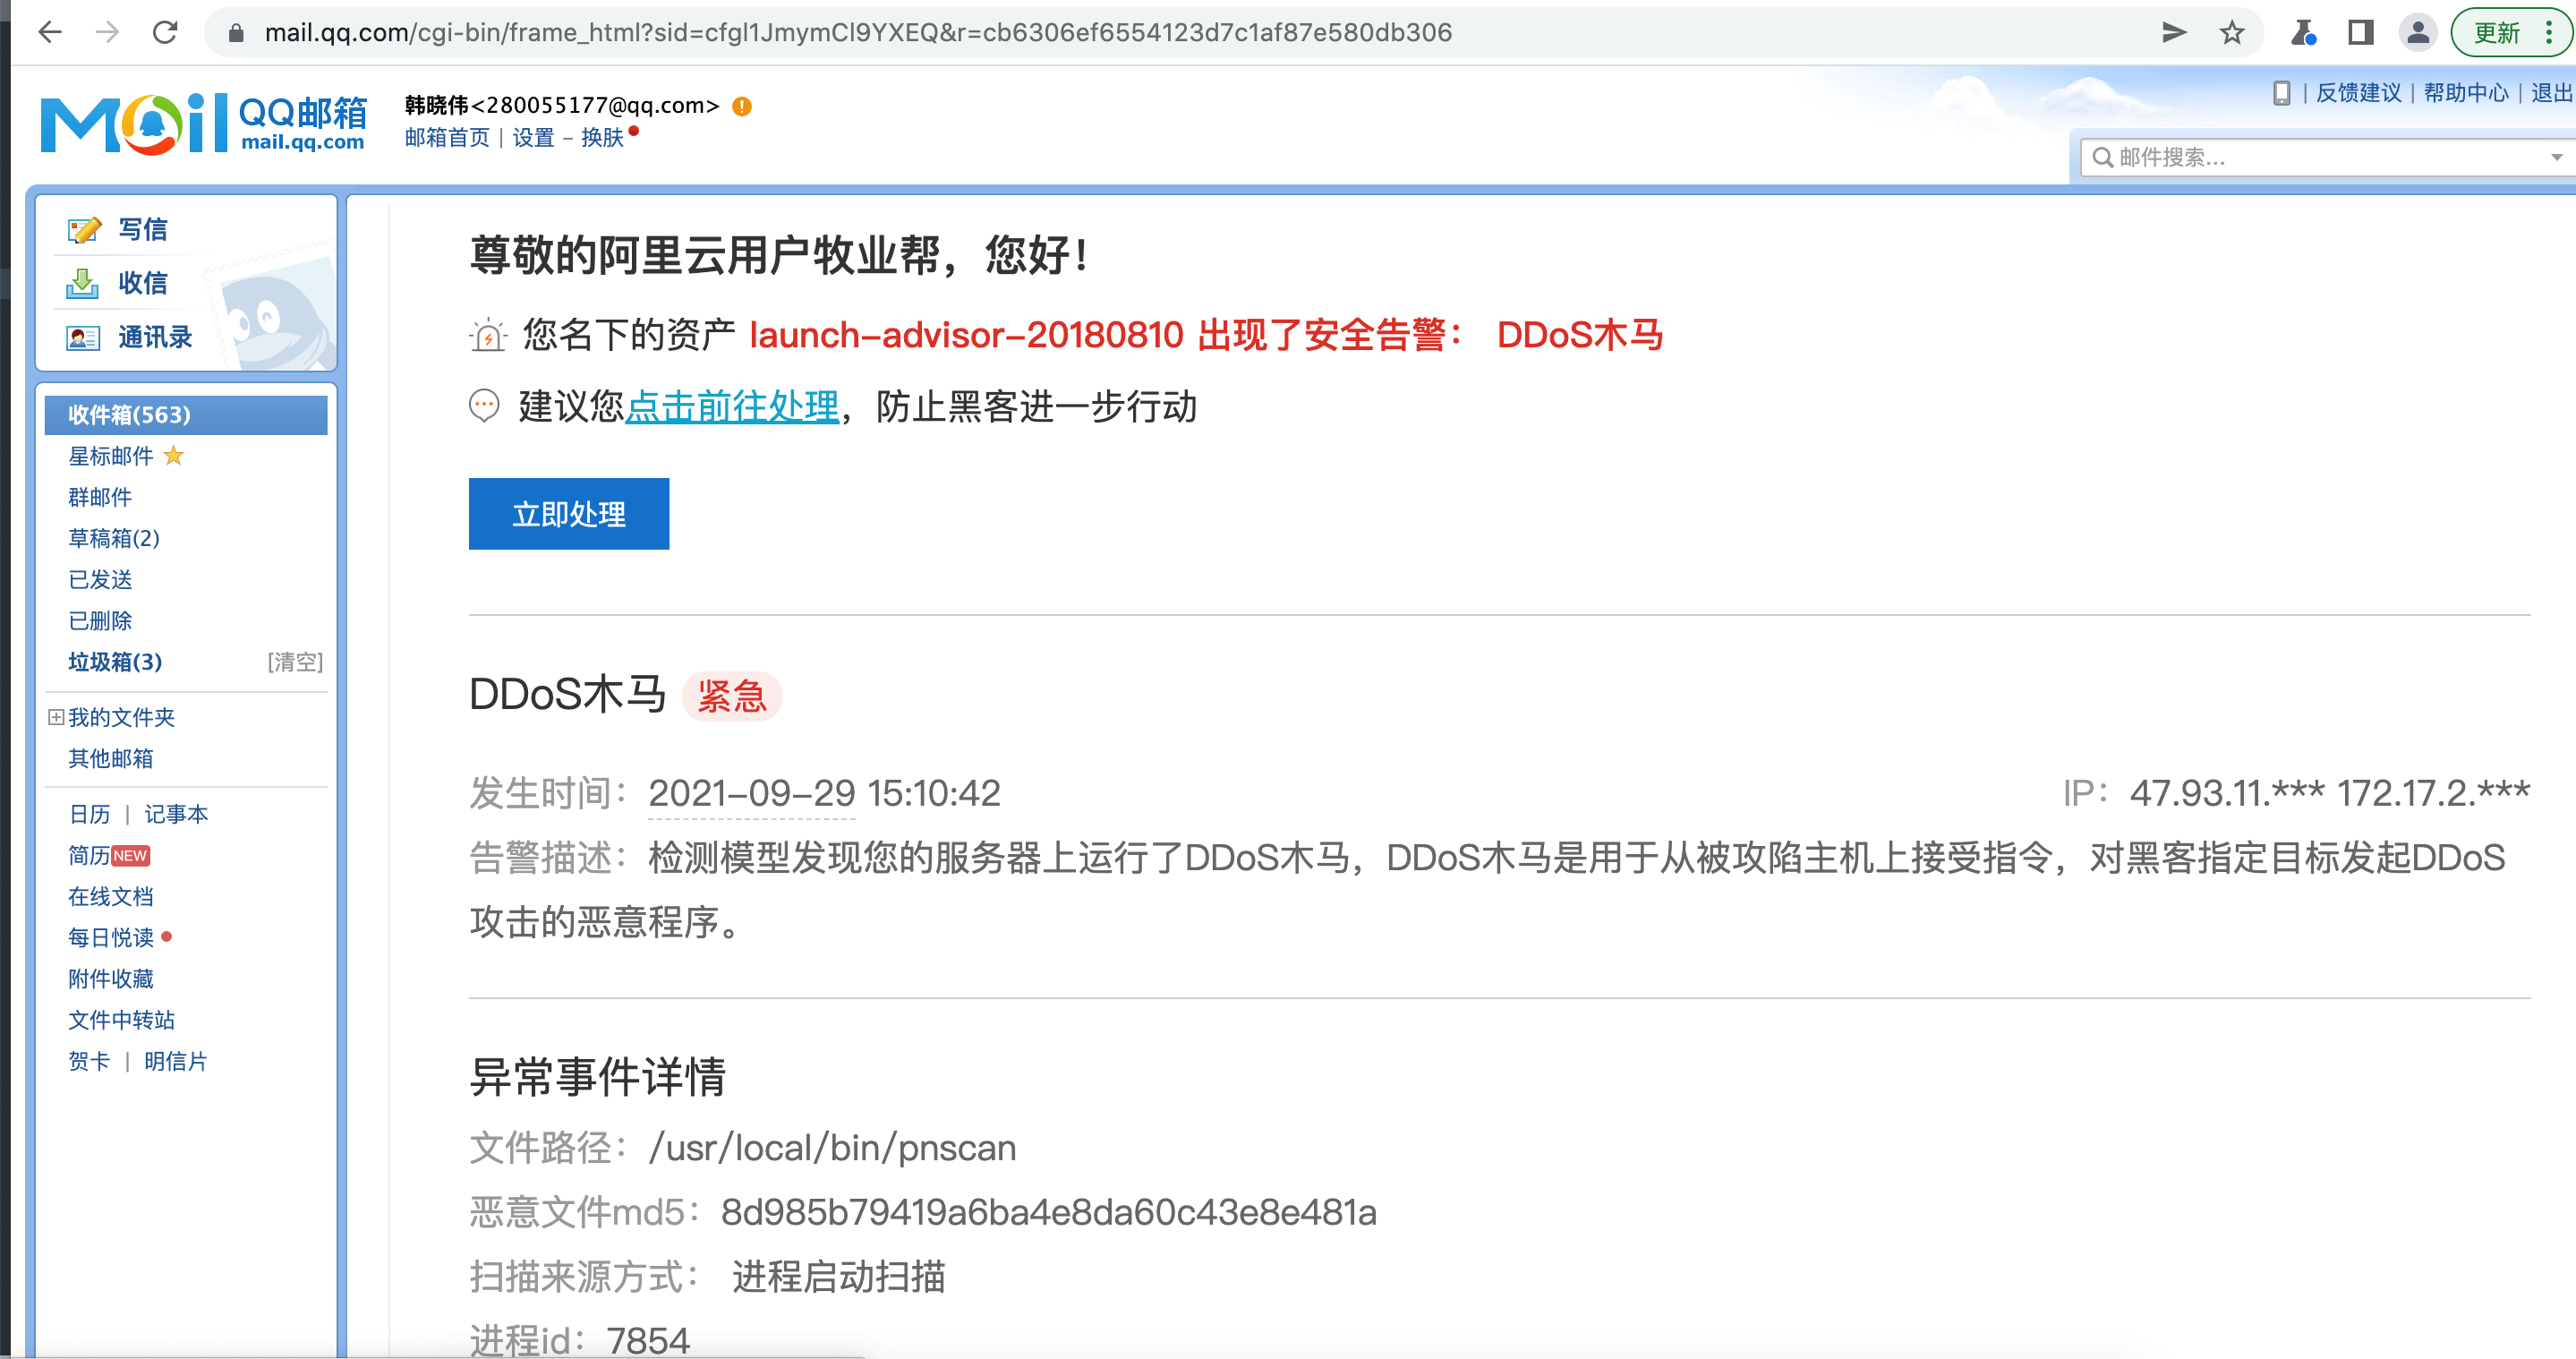Open 垃圾箱(3) folder

tap(115, 661)
